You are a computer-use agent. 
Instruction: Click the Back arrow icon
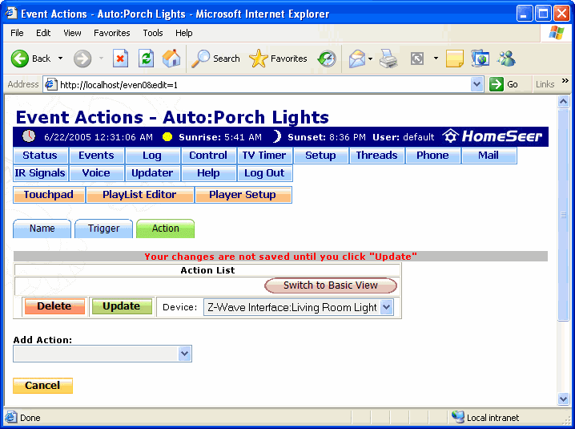click(19, 59)
